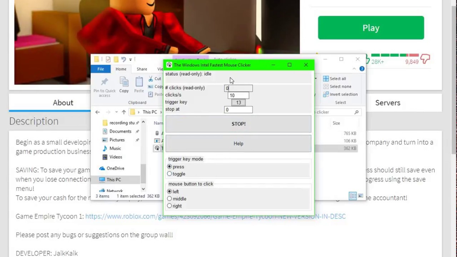457x257 pixels.
Task: Click the Paste clipboard icon
Action: (x=139, y=82)
